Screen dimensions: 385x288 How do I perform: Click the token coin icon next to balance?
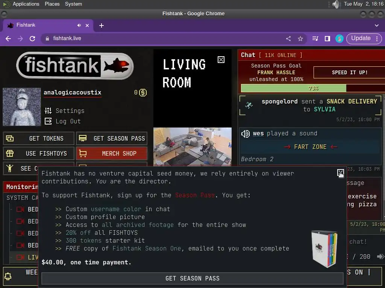(143, 93)
